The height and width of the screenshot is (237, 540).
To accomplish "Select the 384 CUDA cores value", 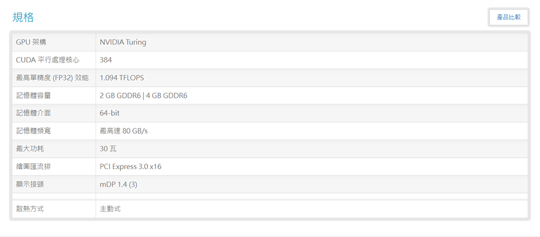I will coord(106,60).
